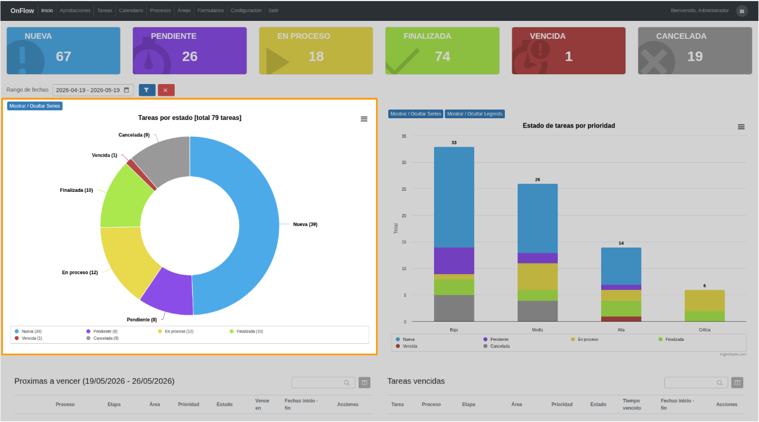This screenshot has height=422, width=759.
Task: Click the columns icon beside 'Tareas vencidas' search
Action: (737, 383)
